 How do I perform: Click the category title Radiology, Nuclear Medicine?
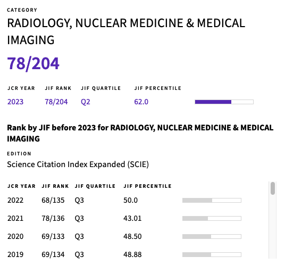click(126, 31)
